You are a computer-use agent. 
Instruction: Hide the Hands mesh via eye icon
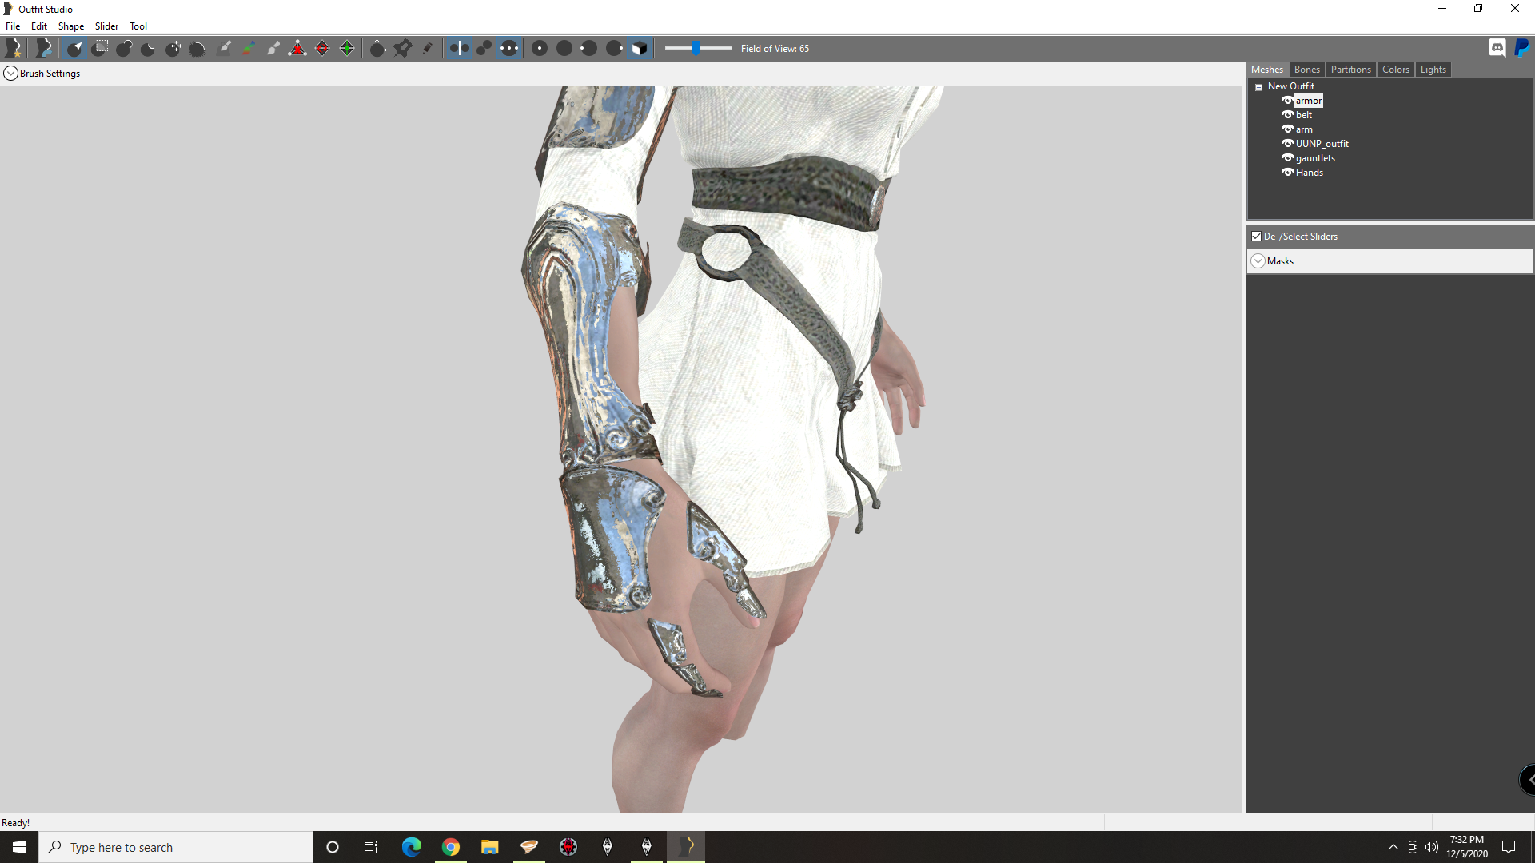1287,173
